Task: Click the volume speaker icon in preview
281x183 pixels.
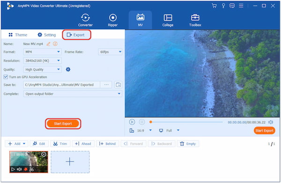Action: coord(271,122)
